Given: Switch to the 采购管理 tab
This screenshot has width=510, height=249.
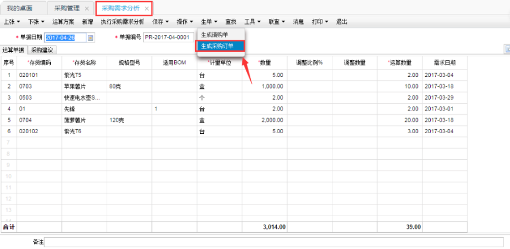Looking at the screenshot, I should pyautogui.click(x=66, y=8).
